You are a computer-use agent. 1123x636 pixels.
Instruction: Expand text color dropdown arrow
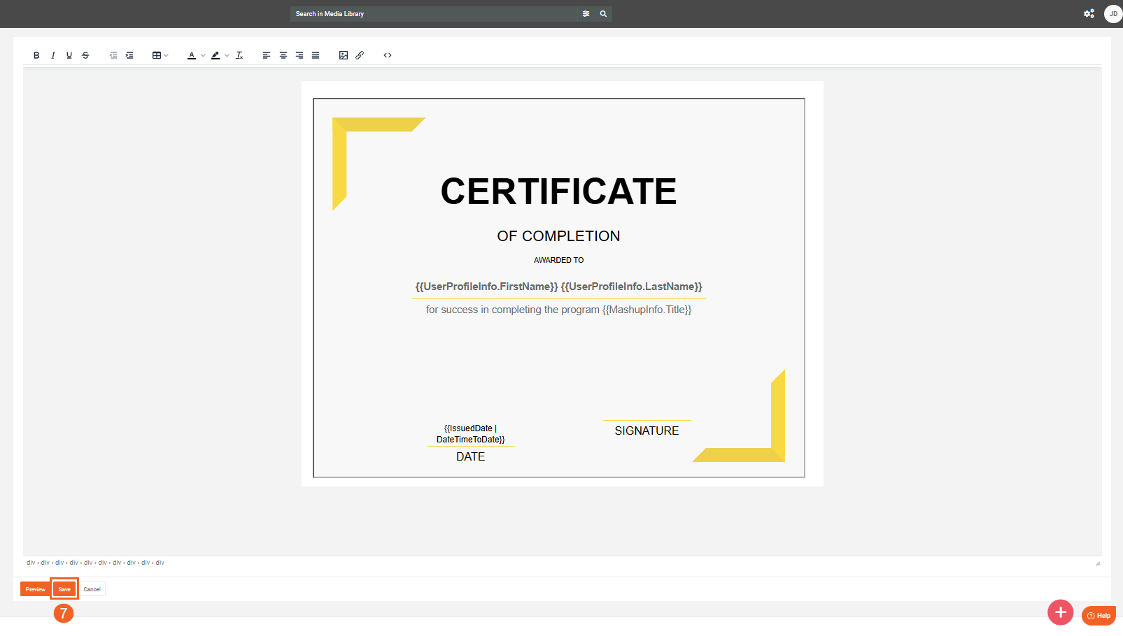point(203,55)
